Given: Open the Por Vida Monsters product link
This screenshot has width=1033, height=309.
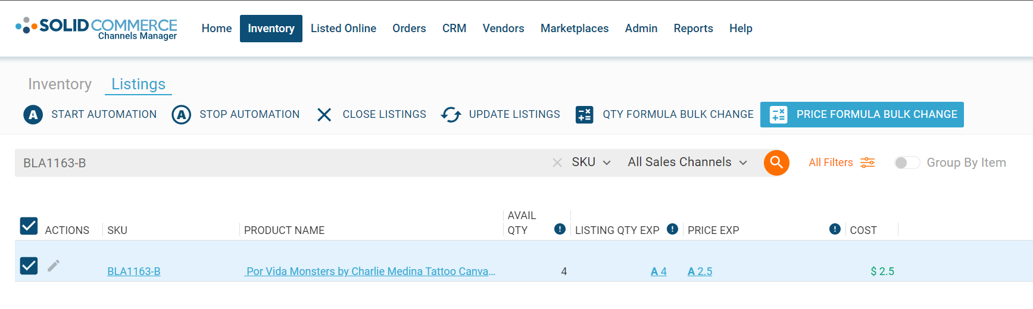Looking at the screenshot, I should [370, 271].
